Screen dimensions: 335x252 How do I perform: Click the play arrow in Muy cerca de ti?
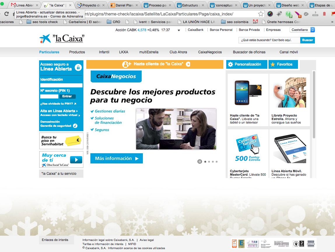point(76,160)
